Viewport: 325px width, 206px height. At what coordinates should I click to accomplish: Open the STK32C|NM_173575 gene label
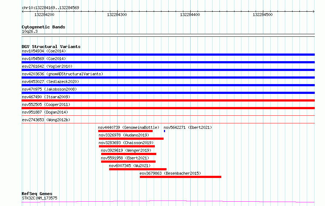39,198
